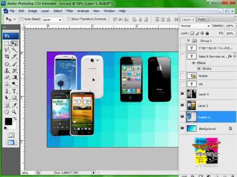Hide Layer 2 using its eye icon

182,105
